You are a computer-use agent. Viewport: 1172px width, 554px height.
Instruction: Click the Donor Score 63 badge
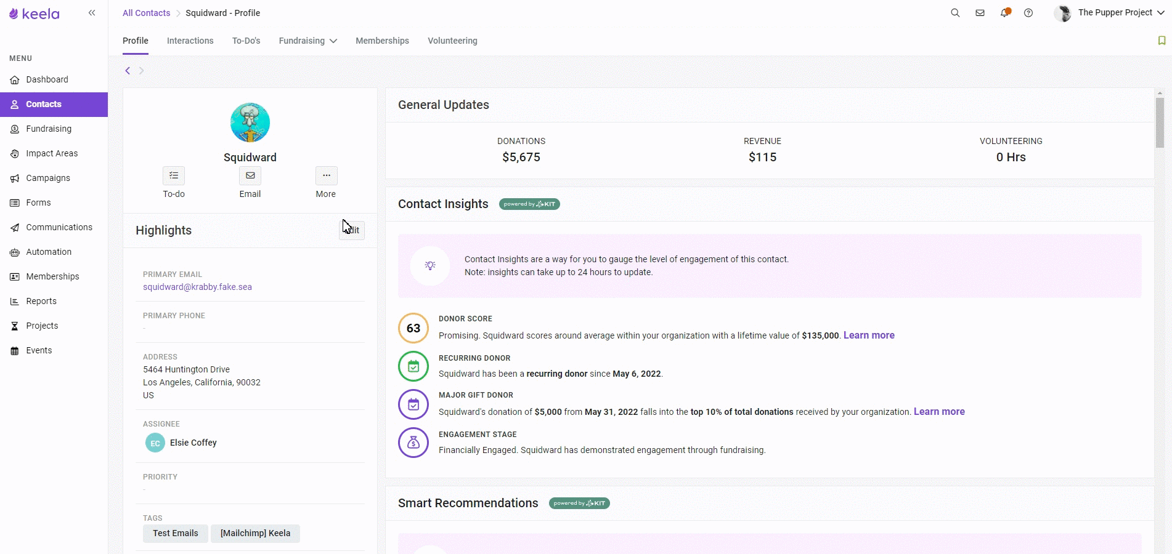413,328
